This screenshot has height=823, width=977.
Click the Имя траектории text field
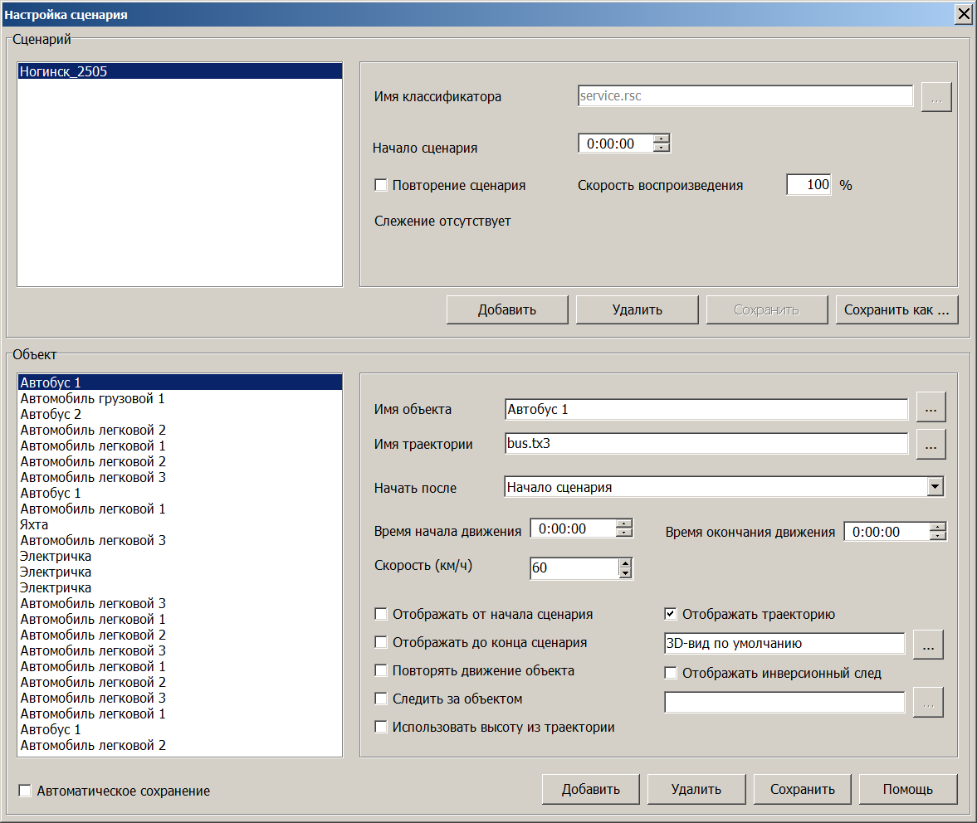point(706,444)
